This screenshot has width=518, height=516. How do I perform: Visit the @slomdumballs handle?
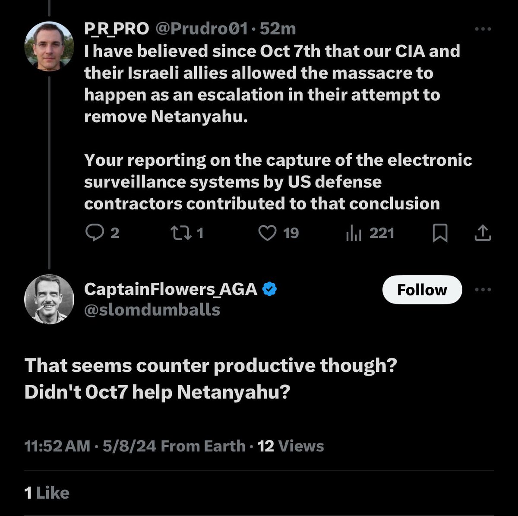(152, 310)
